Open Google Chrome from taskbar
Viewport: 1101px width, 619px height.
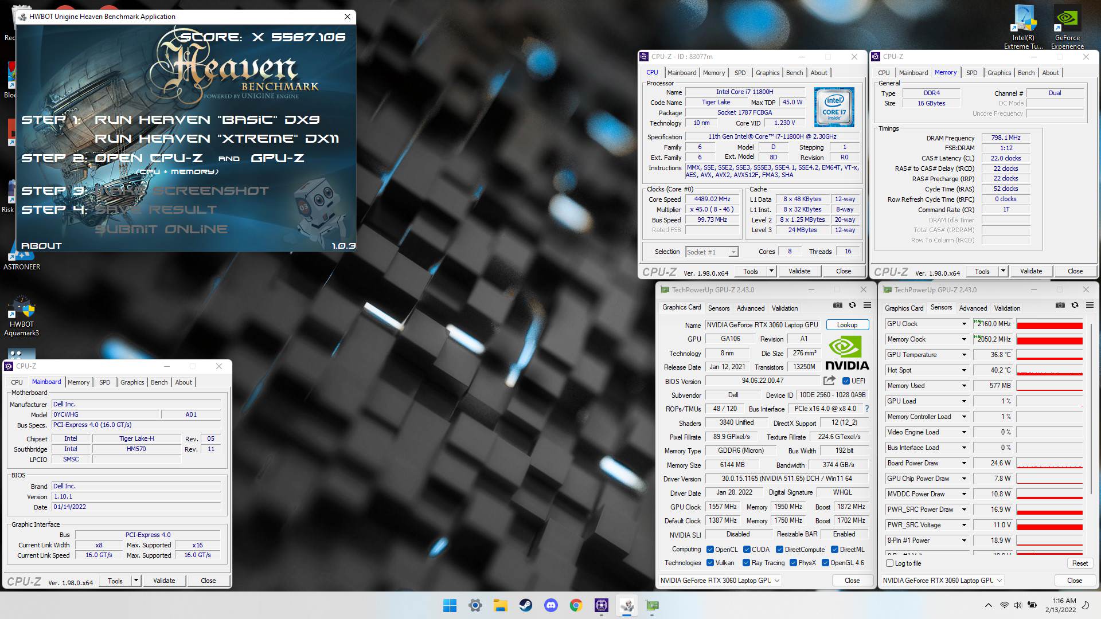tap(576, 605)
